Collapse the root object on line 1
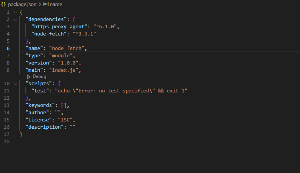300x173 pixels. [15, 12]
